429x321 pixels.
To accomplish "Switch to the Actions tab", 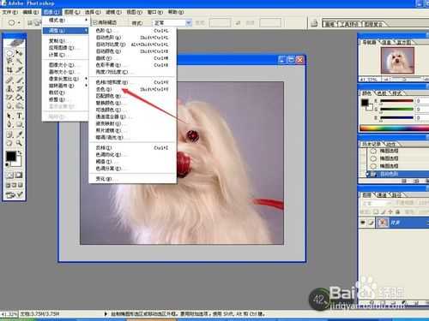I will pyautogui.click(x=390, y=145).
